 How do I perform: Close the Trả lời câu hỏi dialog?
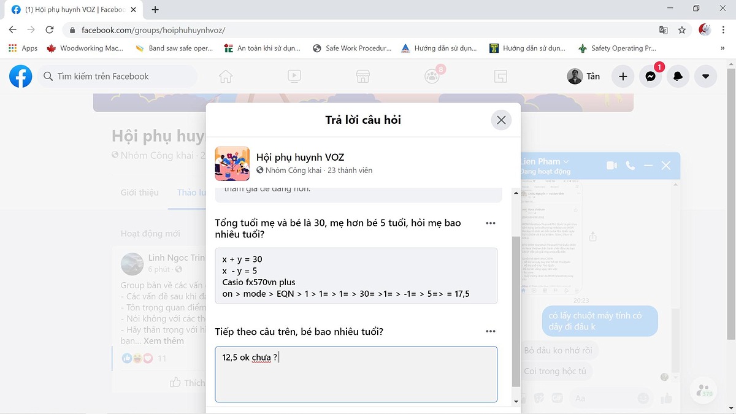point(501,120)
